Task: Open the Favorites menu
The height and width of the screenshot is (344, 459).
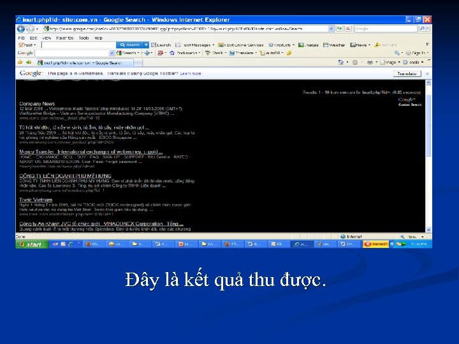Action: click(x=64, y=38)
